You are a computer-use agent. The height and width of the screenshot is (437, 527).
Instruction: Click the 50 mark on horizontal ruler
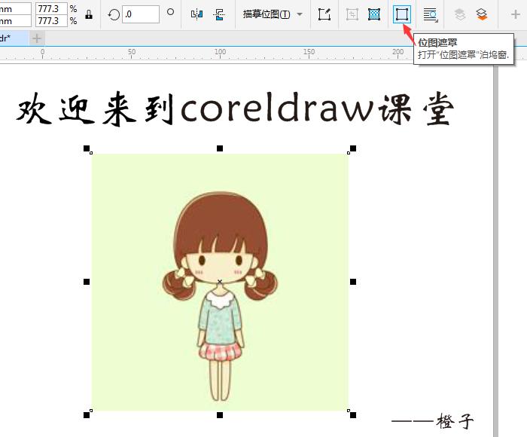(132, 52)
